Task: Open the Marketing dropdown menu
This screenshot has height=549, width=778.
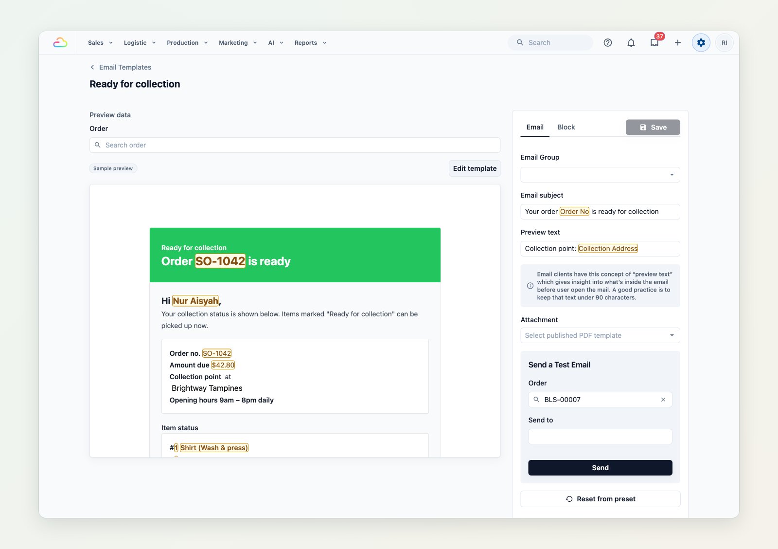Action: 238,43
